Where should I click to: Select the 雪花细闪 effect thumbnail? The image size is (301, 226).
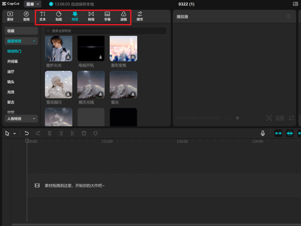pos(59,85)
